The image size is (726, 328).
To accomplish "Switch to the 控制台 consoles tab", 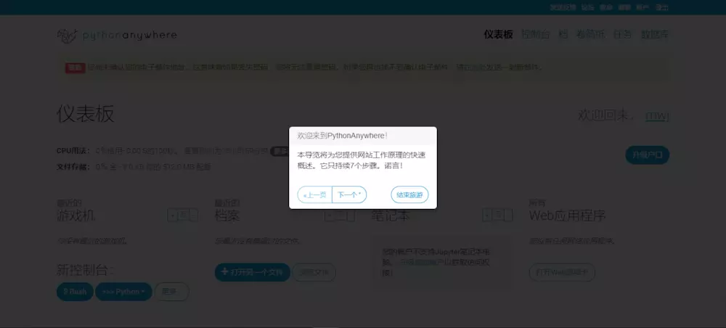I will click(535, 34).
